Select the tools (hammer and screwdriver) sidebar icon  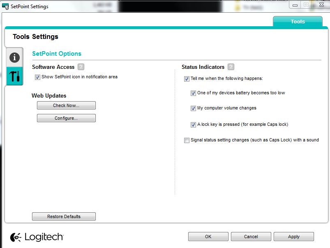point(14,76)
